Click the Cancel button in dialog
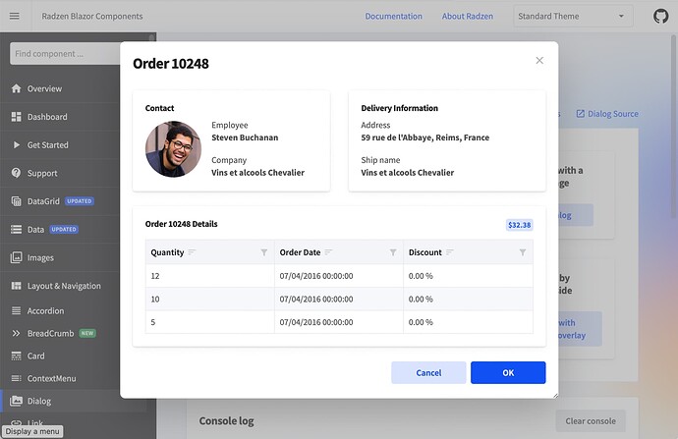This screenshot has width=678, height=439. click(x=428, y=372)
